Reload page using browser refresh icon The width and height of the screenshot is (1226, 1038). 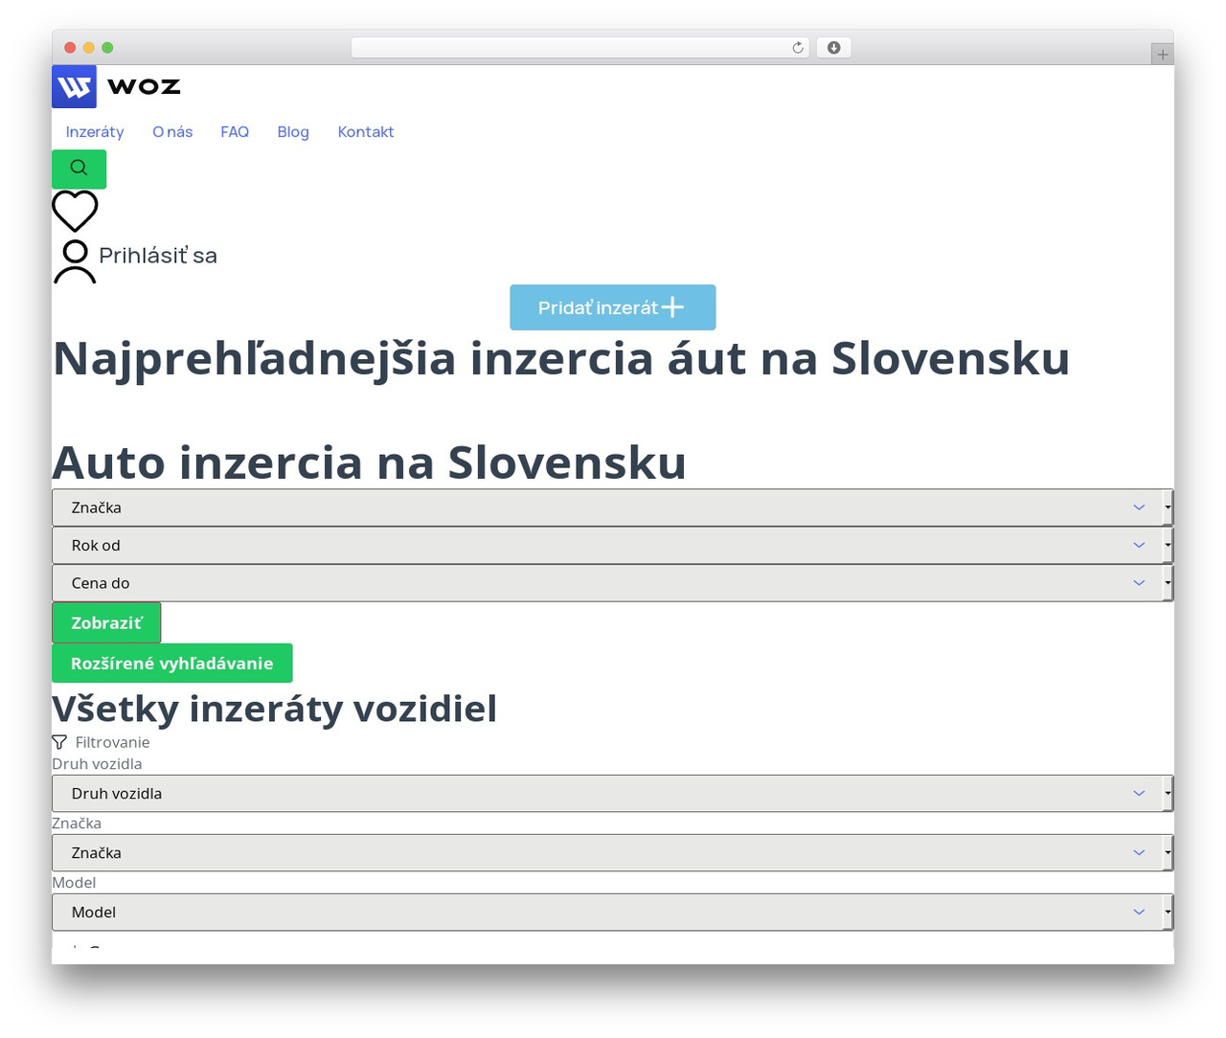click(x=798, y=48)
